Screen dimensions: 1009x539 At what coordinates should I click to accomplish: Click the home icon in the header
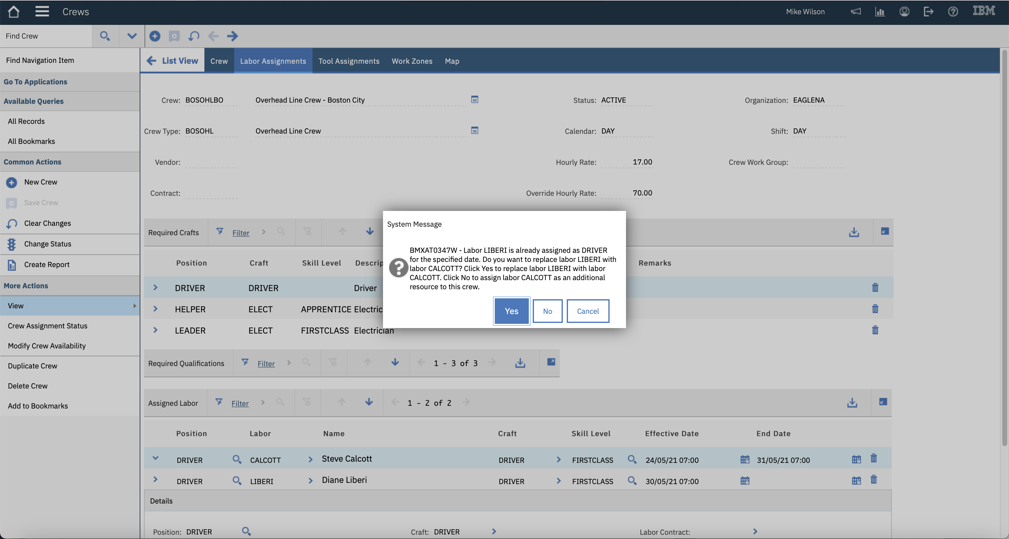[13, 12]
